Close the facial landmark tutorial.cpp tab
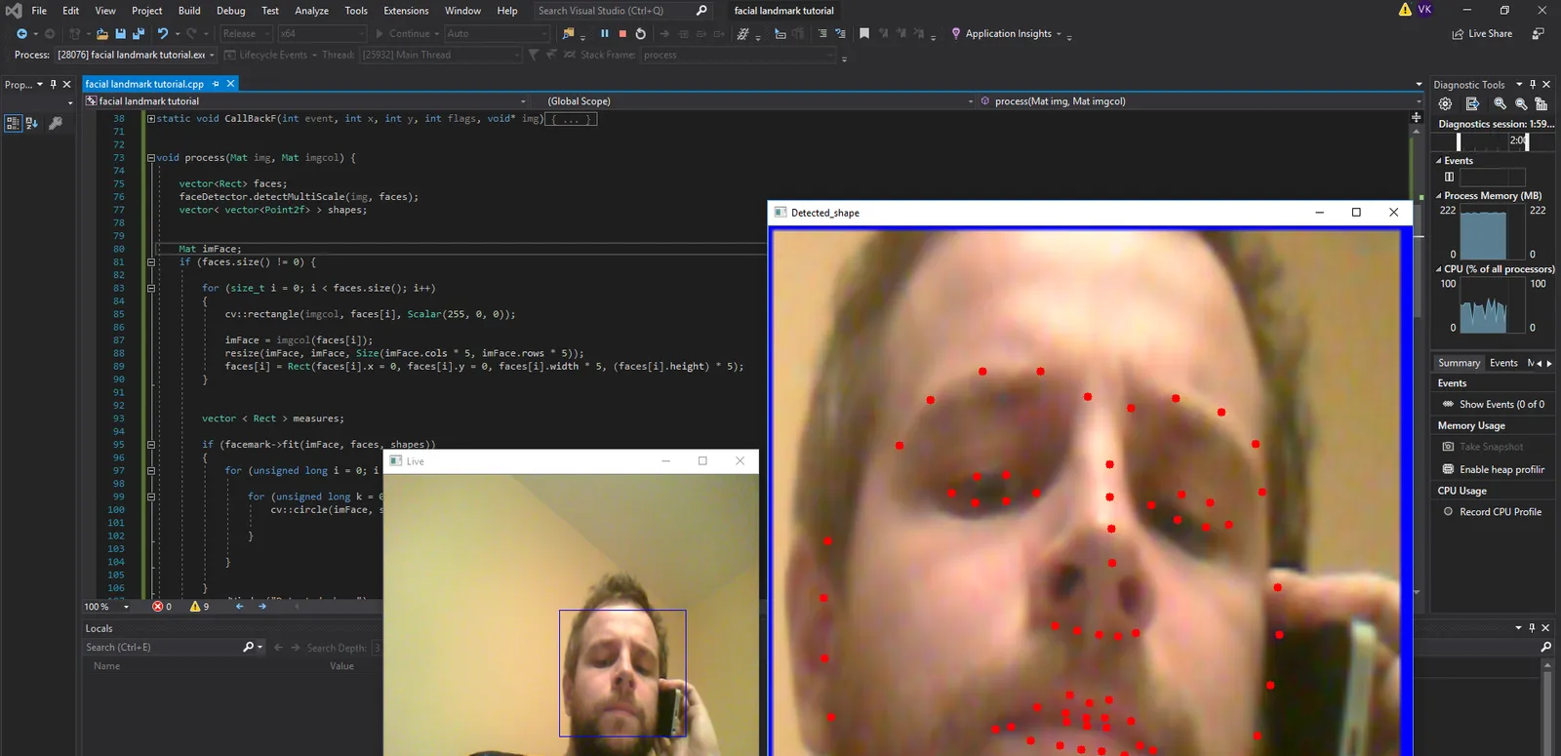 tap(231, 84)
